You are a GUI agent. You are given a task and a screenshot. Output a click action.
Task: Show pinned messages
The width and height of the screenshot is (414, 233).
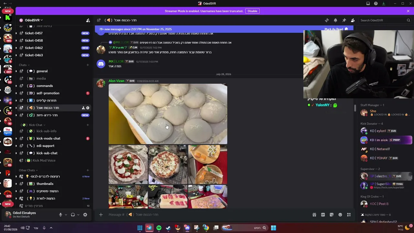[344, 20]
